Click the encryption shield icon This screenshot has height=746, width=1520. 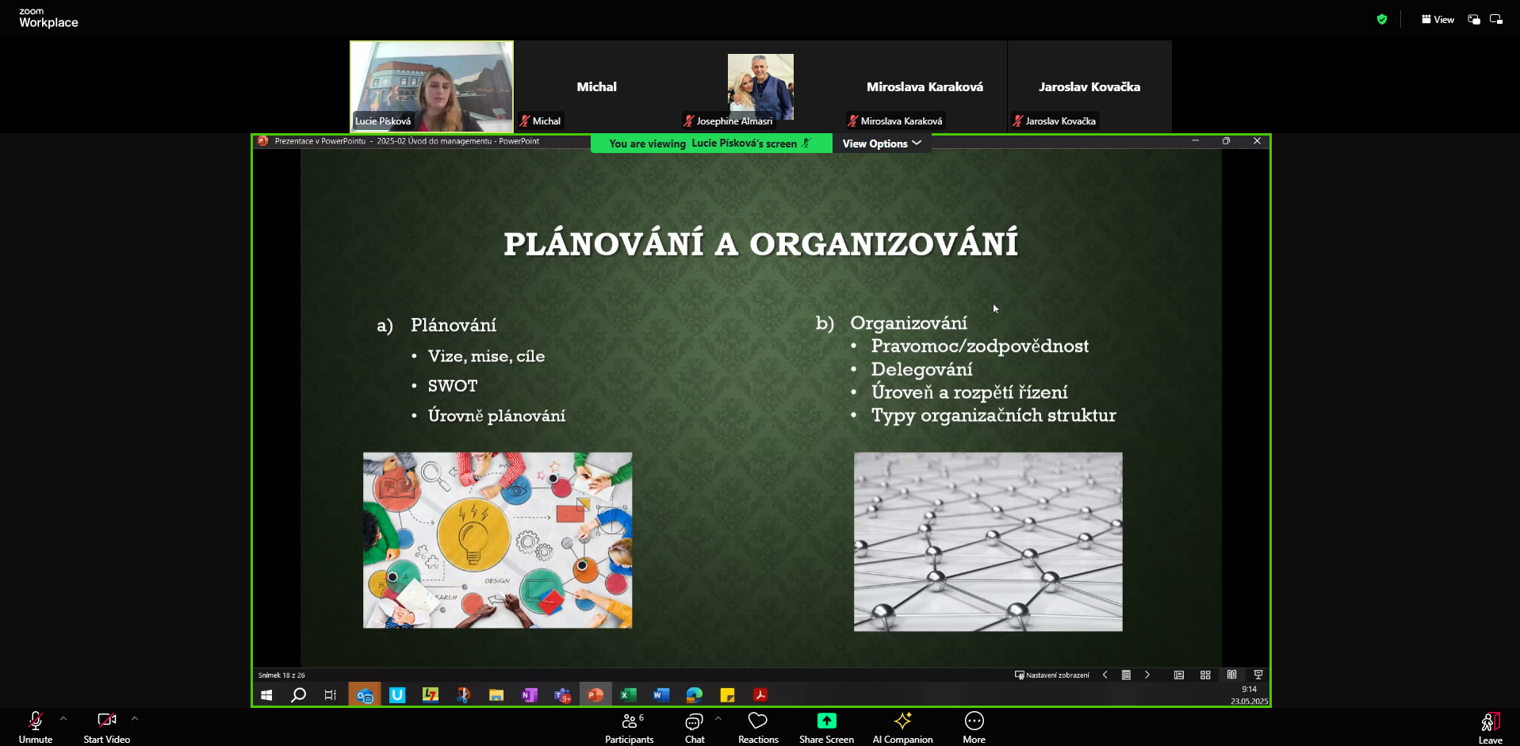pyautogui.click(x=1382, y=20)
